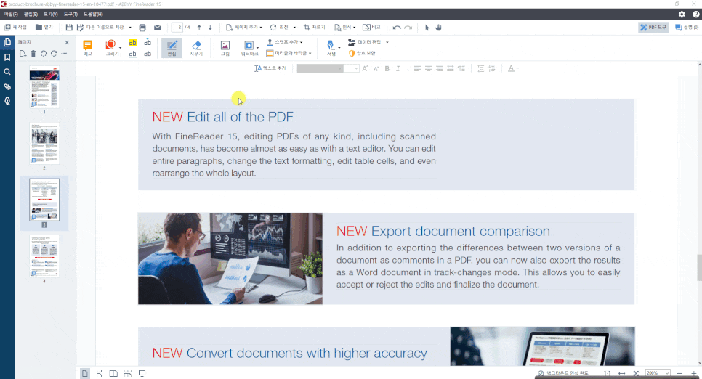This screenshot has height=379, width=702.
Task: Rotate page left in Pages panel
Action: click(x=44, y=54)
